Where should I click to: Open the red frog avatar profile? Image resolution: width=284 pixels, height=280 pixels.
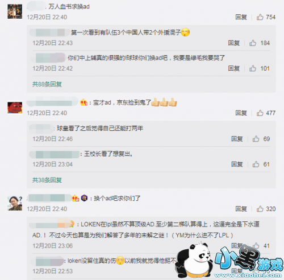coord(15,108)
